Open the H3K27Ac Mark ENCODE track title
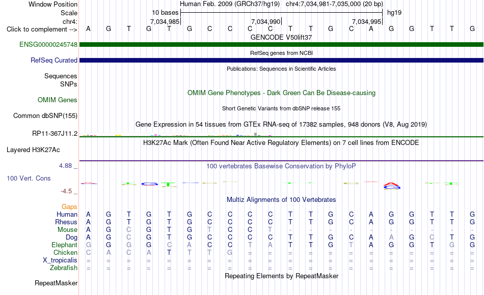 click(x=281, y=143)
